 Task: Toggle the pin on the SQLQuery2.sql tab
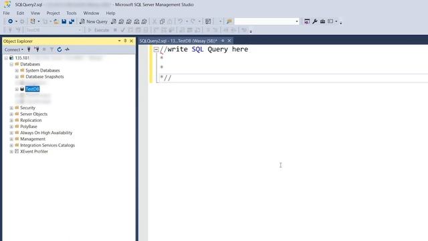(223, 41)
